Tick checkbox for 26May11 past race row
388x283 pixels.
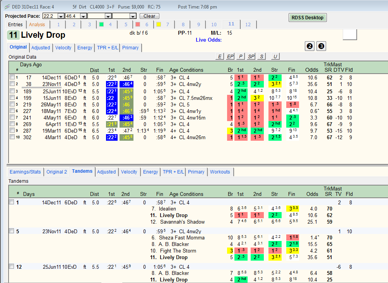(x=12, y=104)
